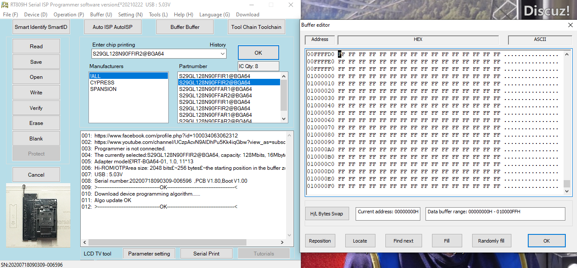Switch to the Serial Print tab
Image resolution: width=577 pixels, height=268 pixels.
click(x=206, y=253)
